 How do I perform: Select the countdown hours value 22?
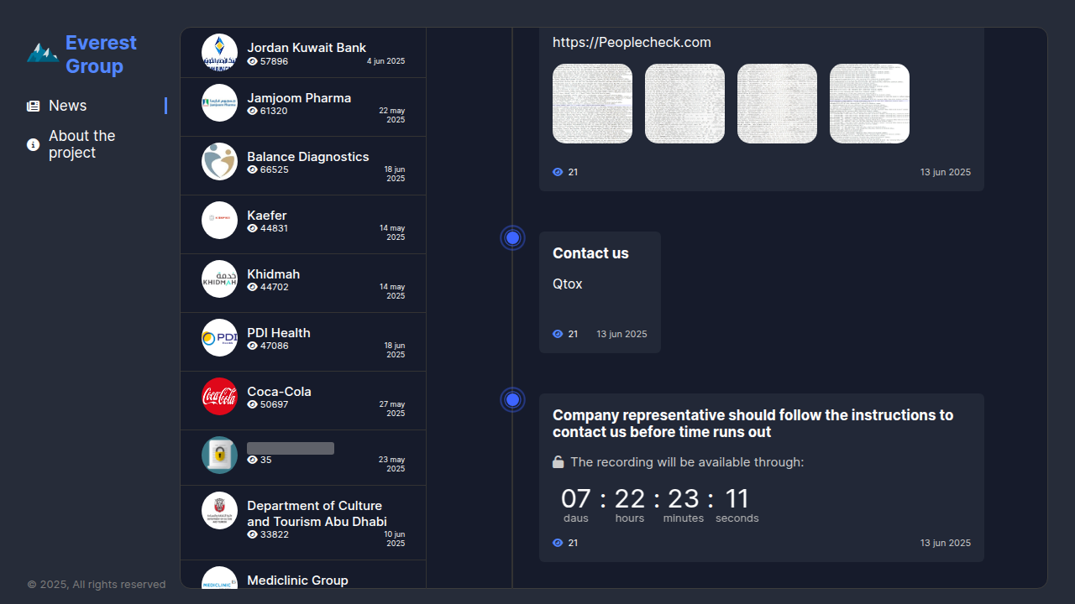[x=630, y=499]
